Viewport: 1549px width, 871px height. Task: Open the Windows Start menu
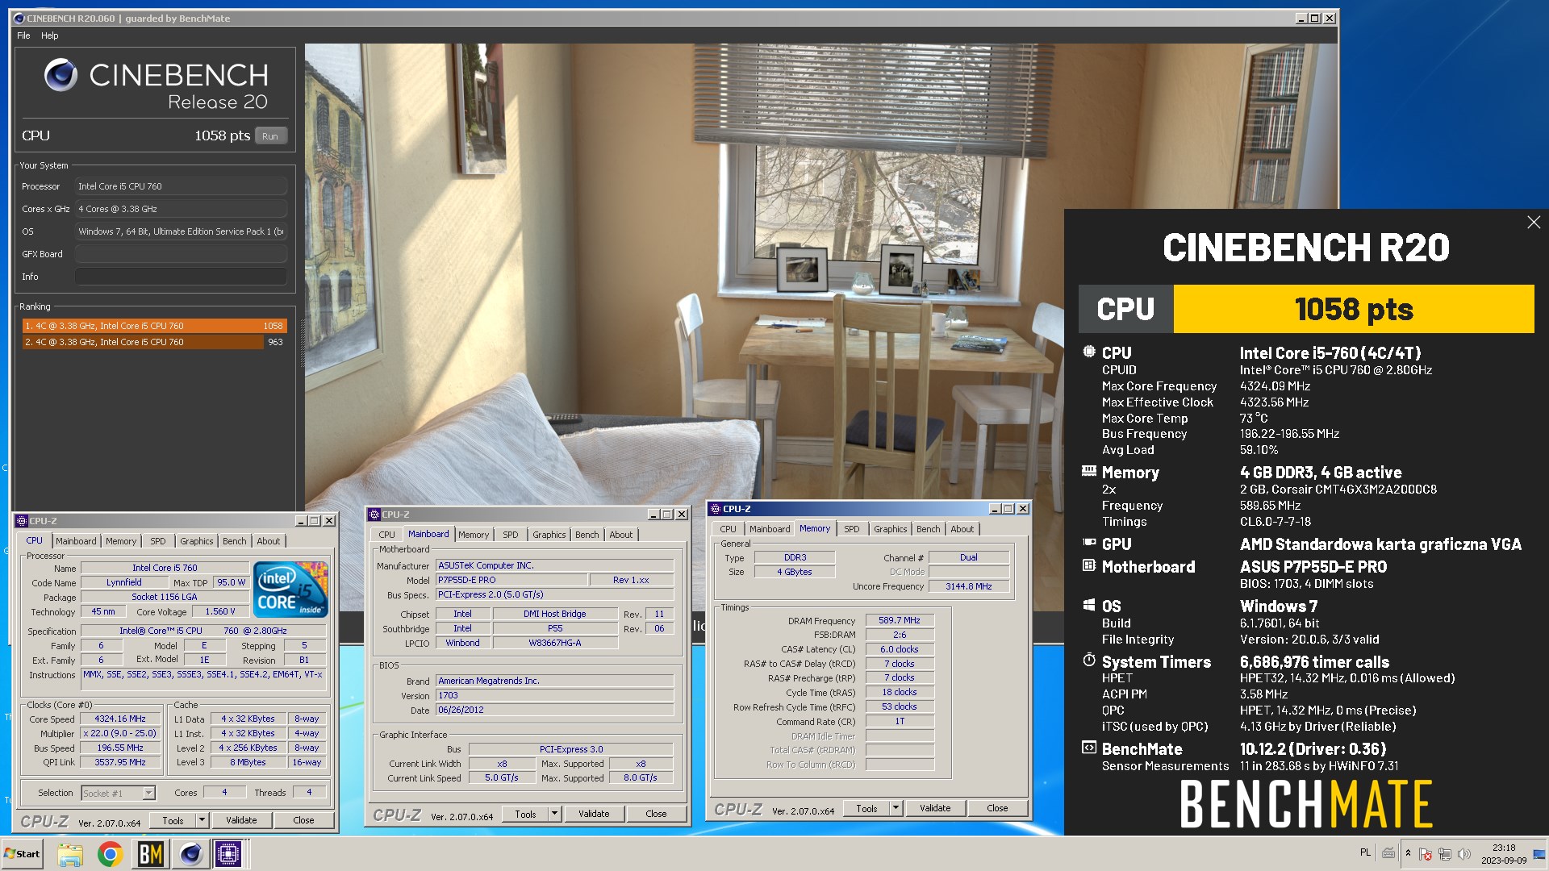23,854
